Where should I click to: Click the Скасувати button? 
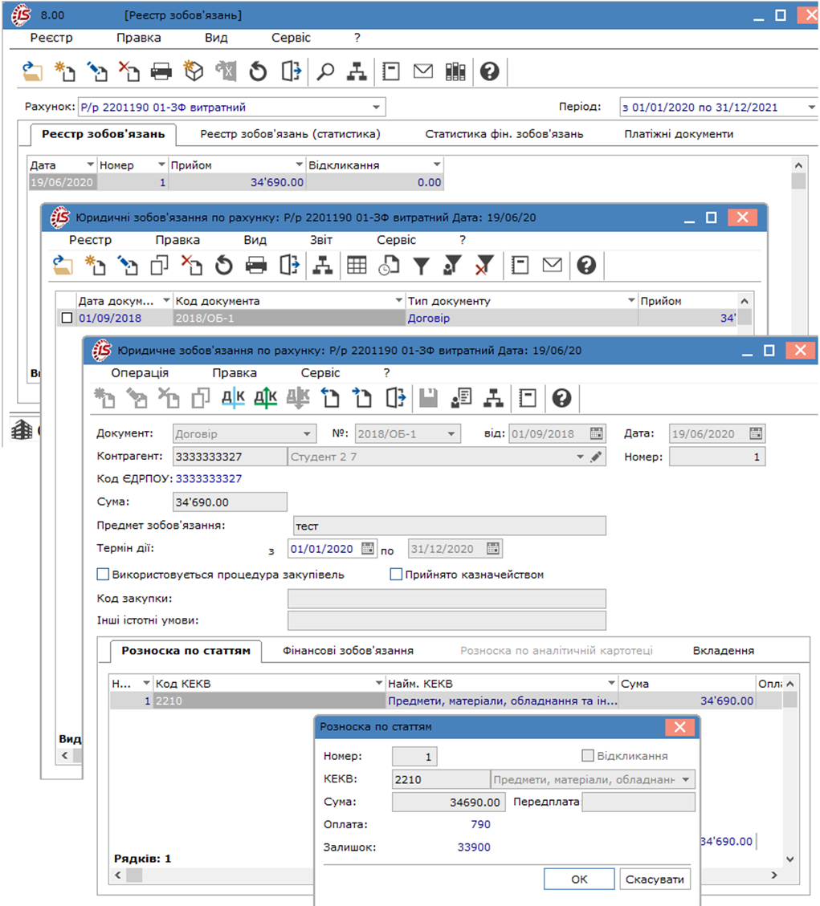click(x=655, y=880)
